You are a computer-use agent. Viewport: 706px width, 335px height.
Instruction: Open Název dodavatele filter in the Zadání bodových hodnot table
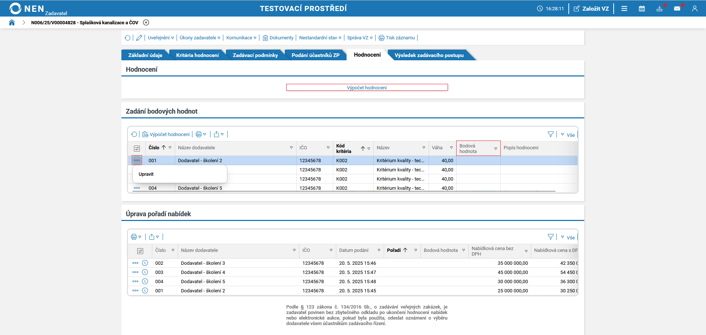point(291,148)
